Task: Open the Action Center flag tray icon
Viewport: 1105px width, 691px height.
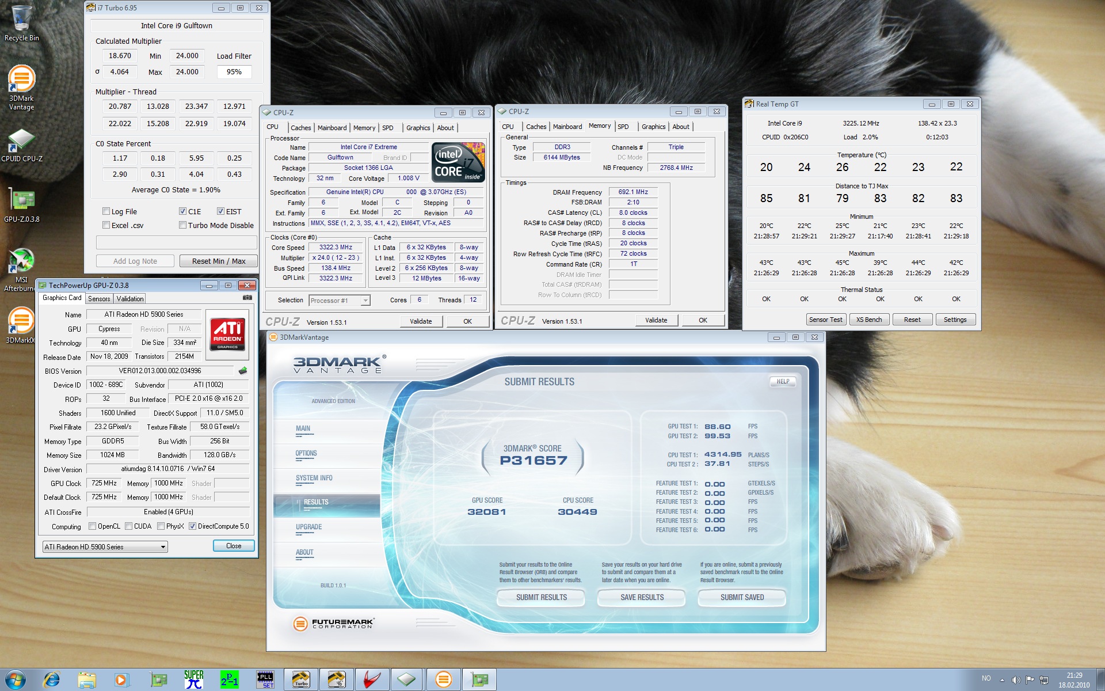Action: (1030, 680)
